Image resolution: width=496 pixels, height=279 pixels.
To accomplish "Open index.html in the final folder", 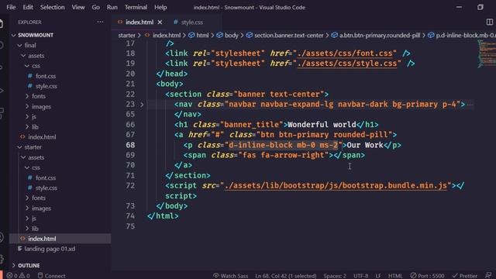I will (x=42, y=137).
